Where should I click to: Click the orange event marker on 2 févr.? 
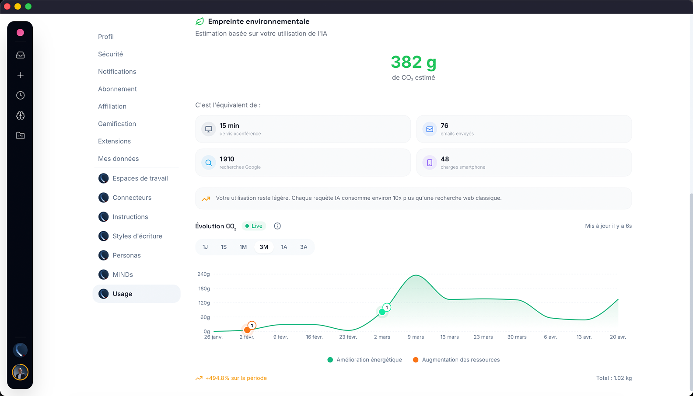click(x=248, y=330)
